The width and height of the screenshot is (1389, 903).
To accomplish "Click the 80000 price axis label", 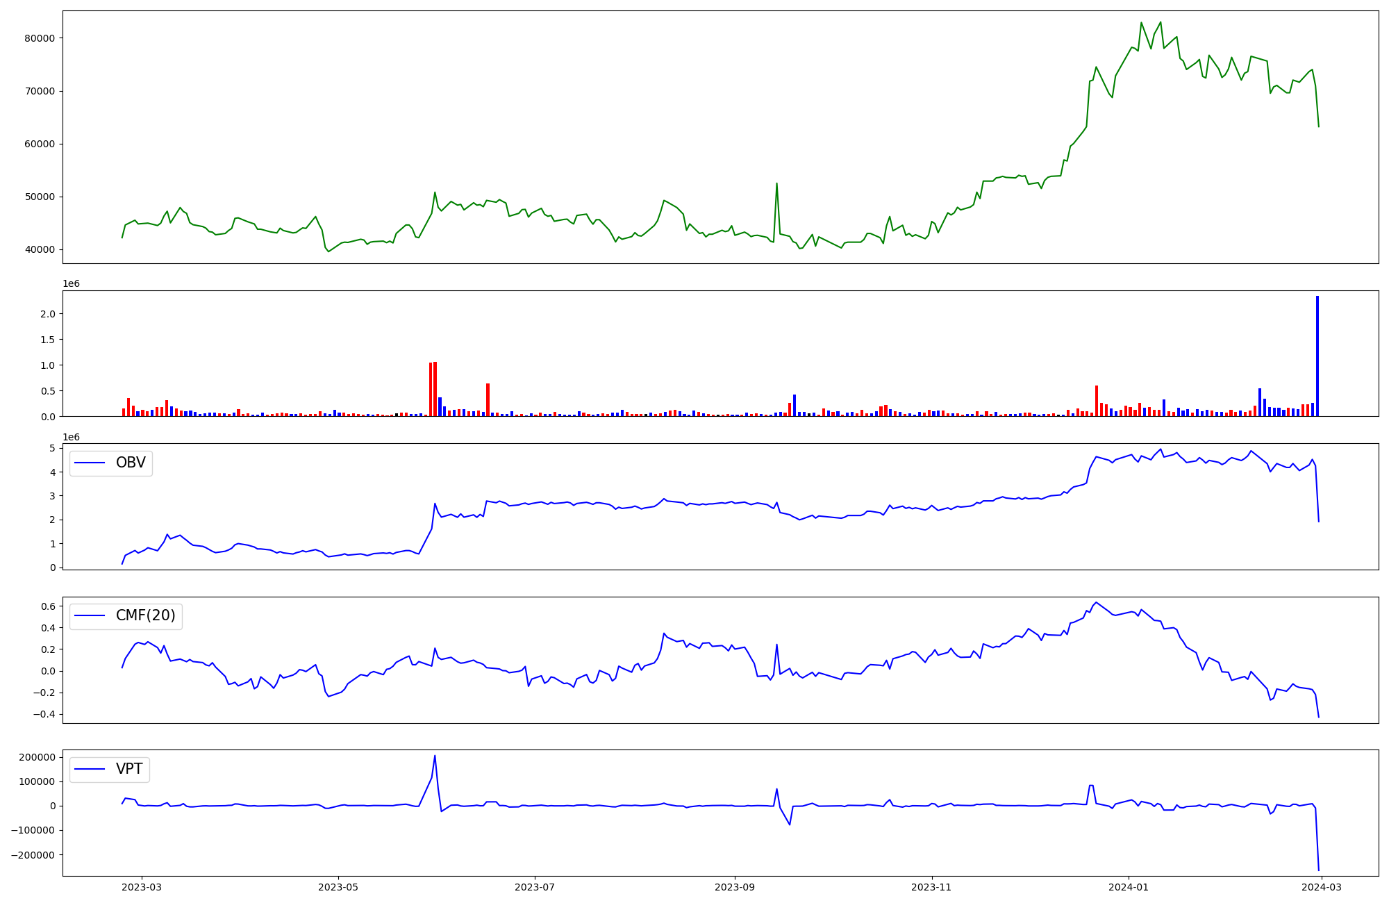I will click(39, 38).
